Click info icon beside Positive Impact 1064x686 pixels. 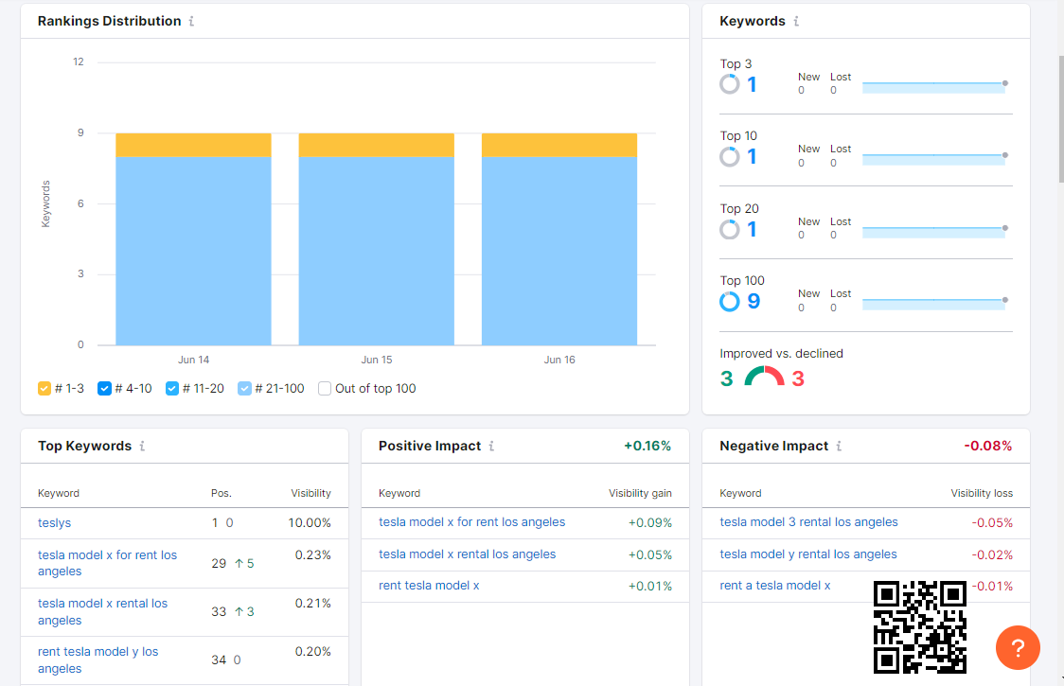pyautogui.click(x=491, y=446)
